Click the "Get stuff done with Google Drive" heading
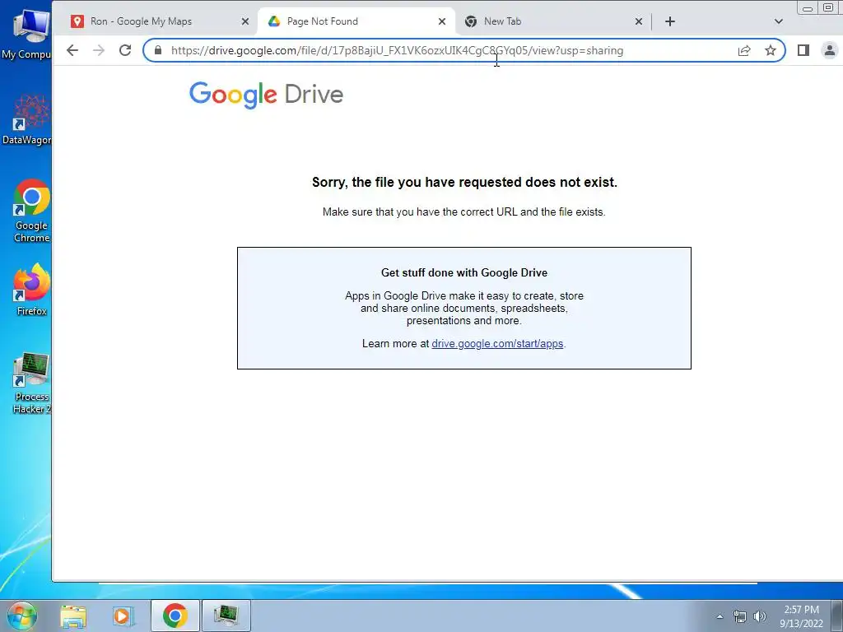The width and height of the screenshot is (843, 632). click(x=464, y=272)
